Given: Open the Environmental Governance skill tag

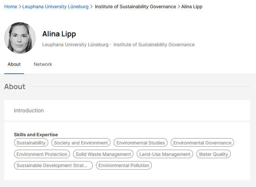Looking at the screenshot, I should coord(202,142).
